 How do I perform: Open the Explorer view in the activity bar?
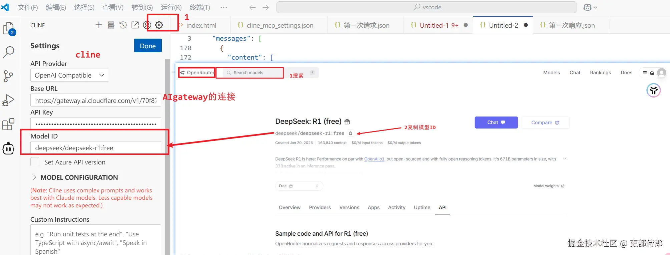pos(9,29)
